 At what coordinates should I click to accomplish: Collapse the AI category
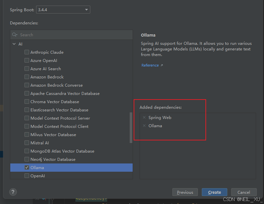(14, 44)
